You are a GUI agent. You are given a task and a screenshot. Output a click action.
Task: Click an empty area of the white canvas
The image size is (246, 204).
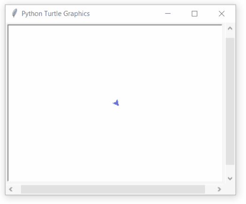(63, 63)
